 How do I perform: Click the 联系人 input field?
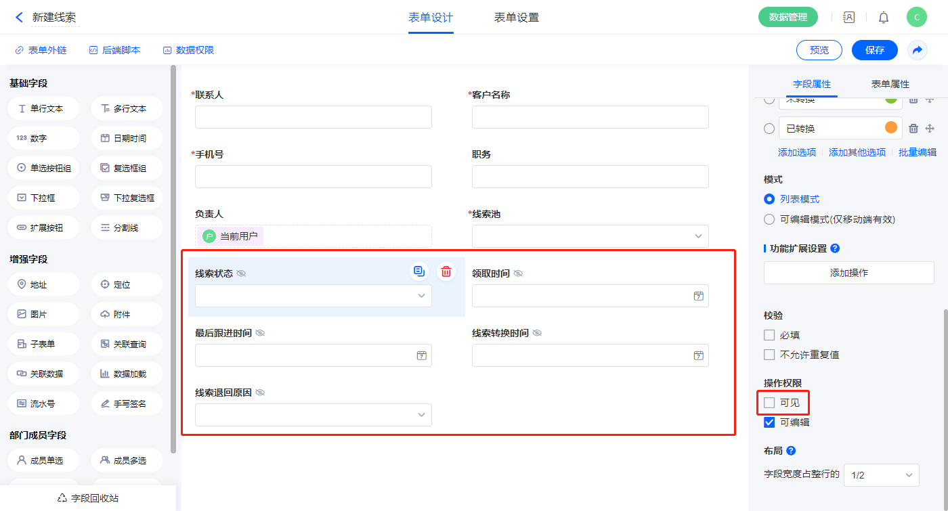point(313,117)
